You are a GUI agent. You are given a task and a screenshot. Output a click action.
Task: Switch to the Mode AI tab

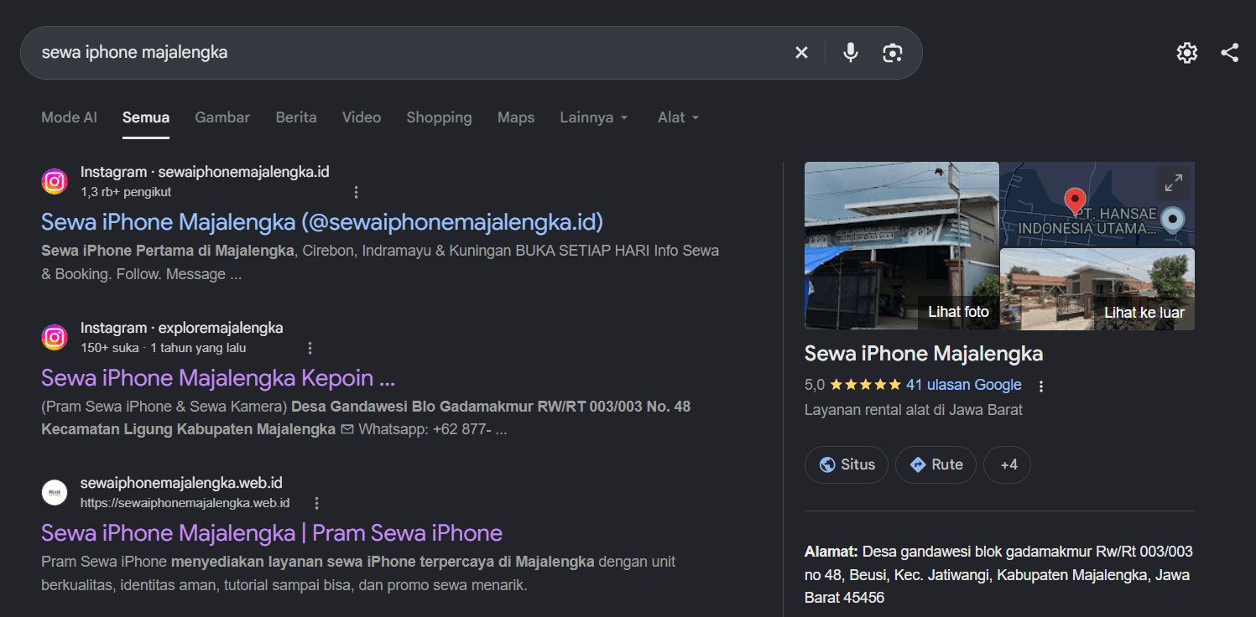coord(69,117)
